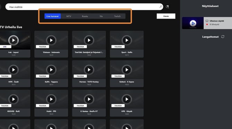Click the search magnifier in the search field
The height and width of the screenshot is (129, 232).
click(161, 7)
